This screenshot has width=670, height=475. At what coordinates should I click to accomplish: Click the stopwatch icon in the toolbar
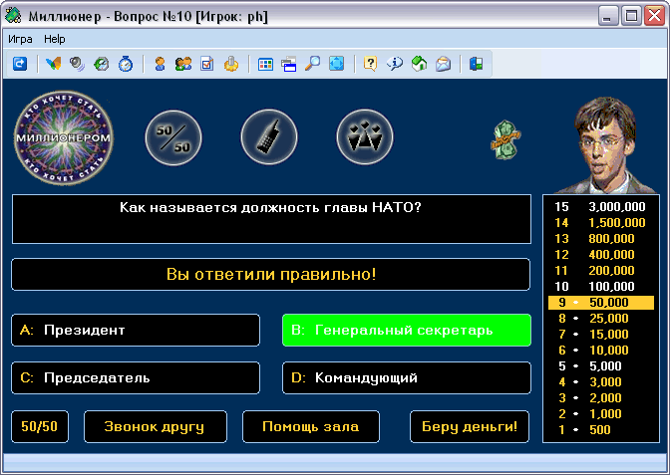(x=126, y=64)
